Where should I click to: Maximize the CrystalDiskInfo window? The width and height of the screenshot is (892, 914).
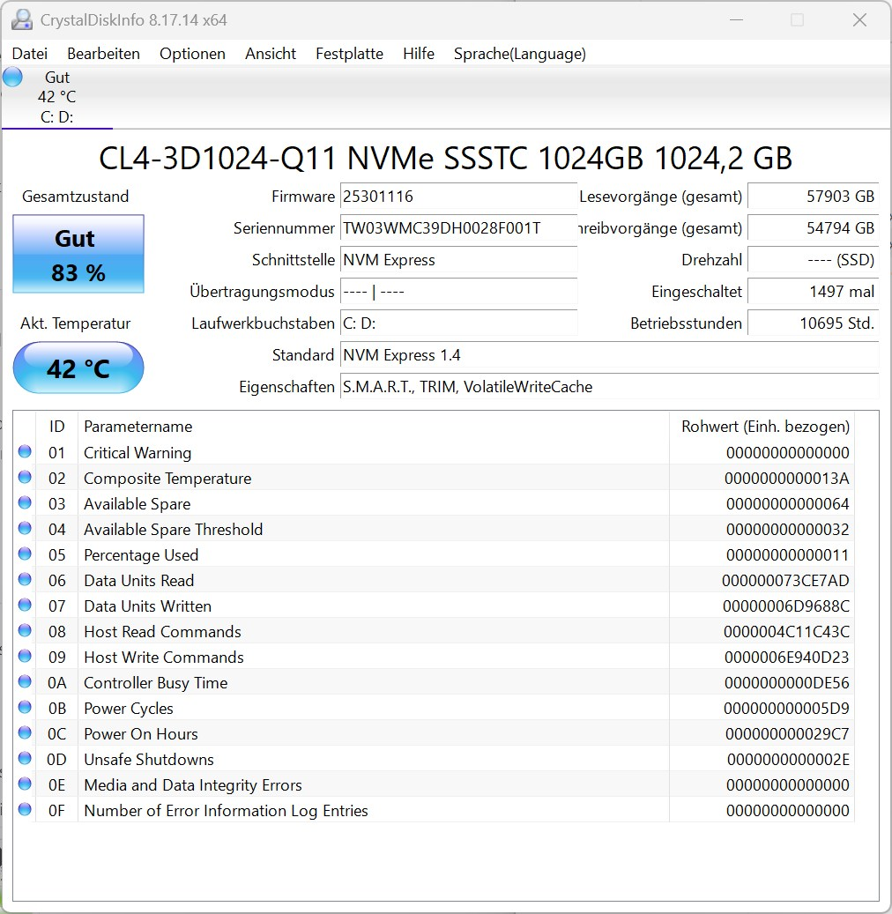click(797, 19)
